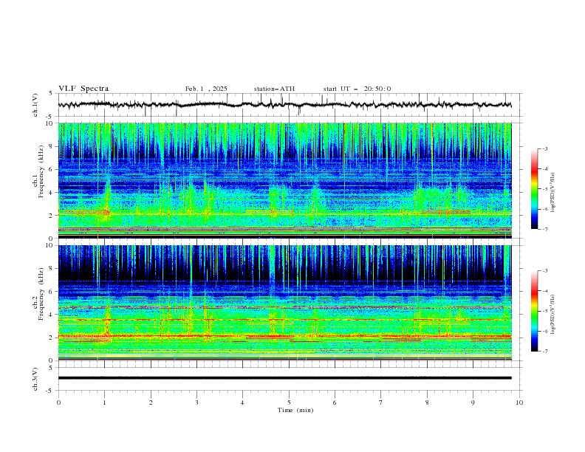Click the "-5" label on ch.1 color bar
The height and width of the screenshot is (452, 585).
[545, 189]
